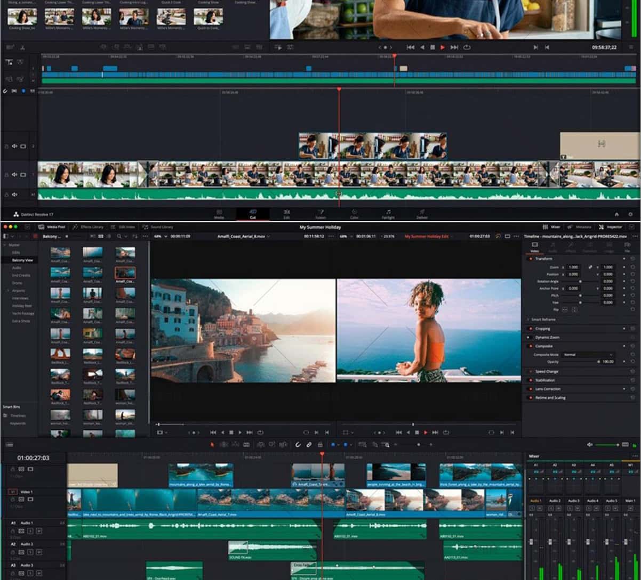The height and width of the screenshot is (580, 641).
Task: Open the Inspector panel
Action: [610, 227]
